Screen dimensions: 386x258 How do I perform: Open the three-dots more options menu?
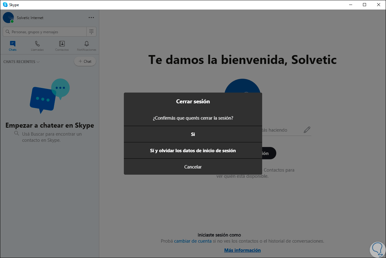pyautogui.click(x=91, y=18)
